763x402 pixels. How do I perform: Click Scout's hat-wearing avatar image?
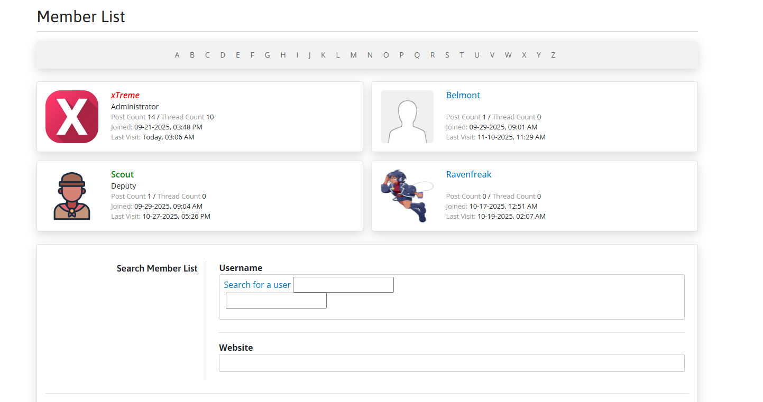tap(72, 196)
